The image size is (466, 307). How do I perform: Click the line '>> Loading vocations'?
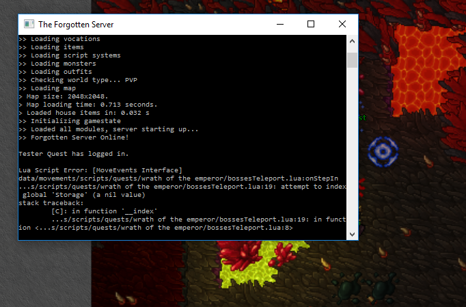[59, 39]
